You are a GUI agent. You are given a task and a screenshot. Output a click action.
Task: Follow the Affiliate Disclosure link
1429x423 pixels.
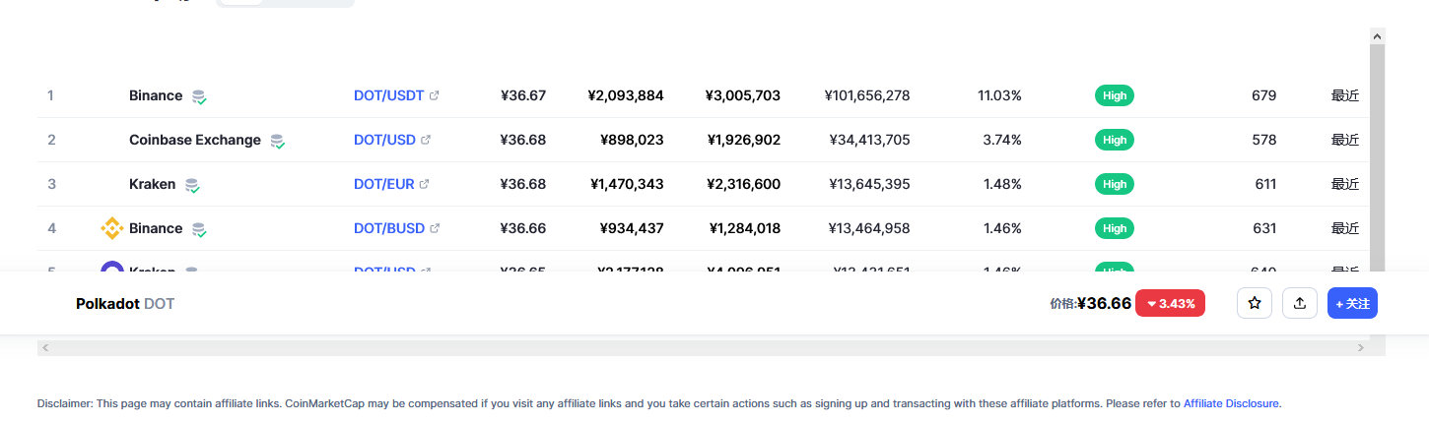pyautogui.click(x=1231, y=403)
